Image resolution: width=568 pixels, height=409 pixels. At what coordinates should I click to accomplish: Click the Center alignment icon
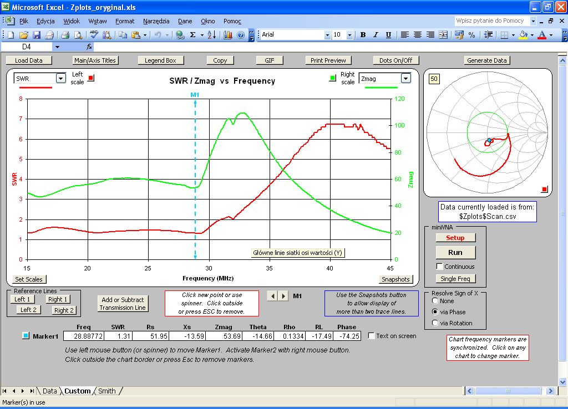click(418, 35)
